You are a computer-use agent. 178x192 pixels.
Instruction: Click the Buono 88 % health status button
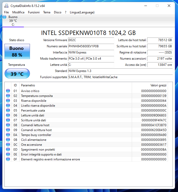click(17, 51)
